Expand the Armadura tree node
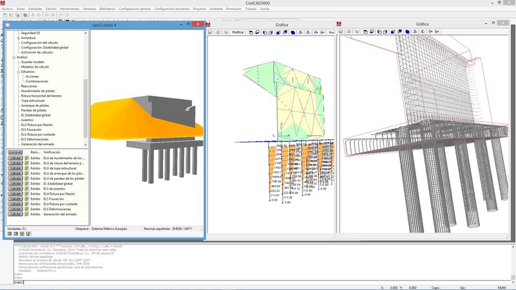The width and height of the screenshot is (516, 290). click(18, 37)
